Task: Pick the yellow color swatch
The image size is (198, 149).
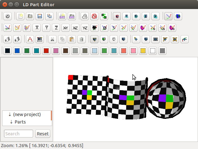Action: pyautogui.click(x=143, y=51)
